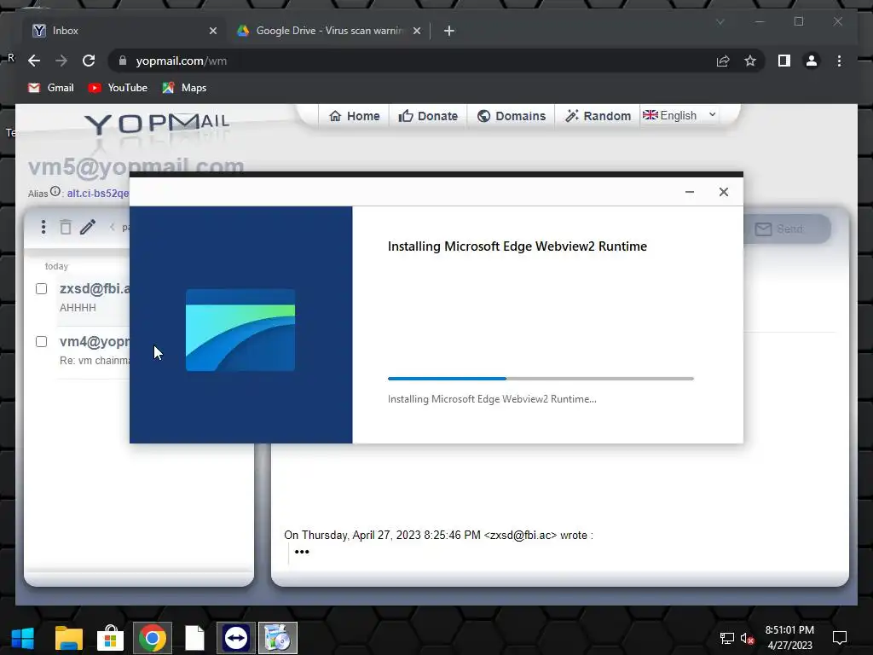Open the taskbar clock and date
The width and height of the screenshot is (873, 655).
tap(789, 638)
